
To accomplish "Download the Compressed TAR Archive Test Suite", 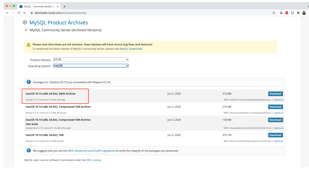I will (x=275, y=120).
